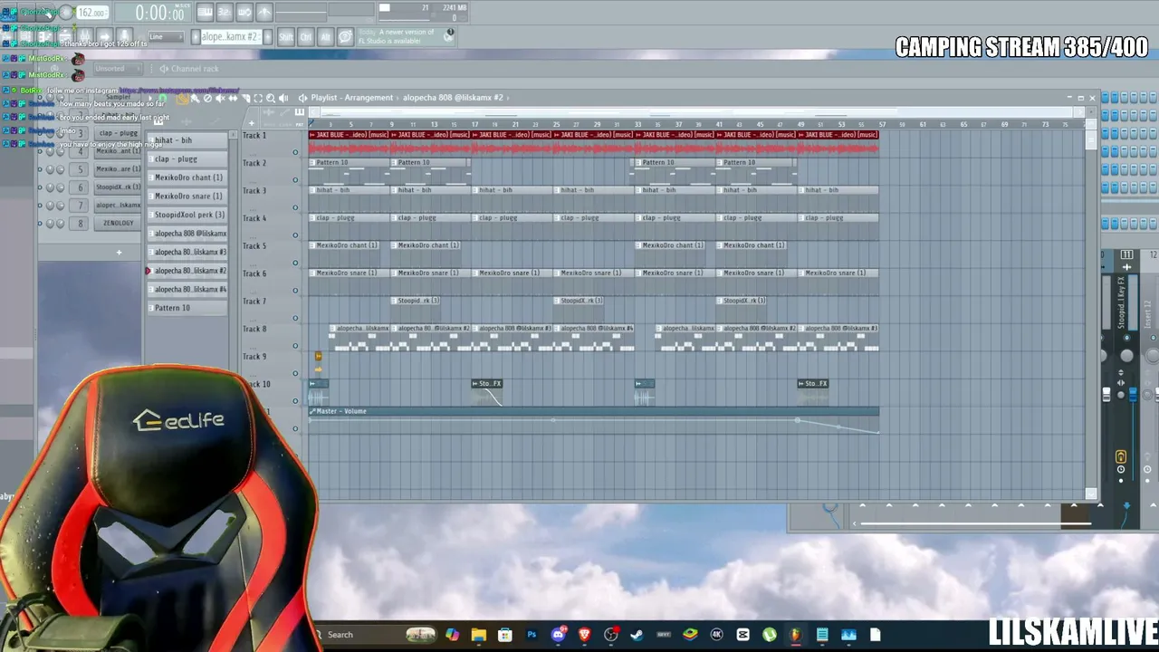Select Pattern 10 in the pattern picker
This screenshot has height=652, width=1159.
click(x=187, y=308)
